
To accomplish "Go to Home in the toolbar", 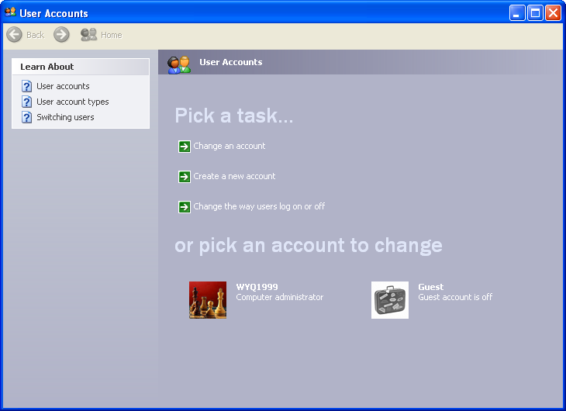I will point(102,35).
